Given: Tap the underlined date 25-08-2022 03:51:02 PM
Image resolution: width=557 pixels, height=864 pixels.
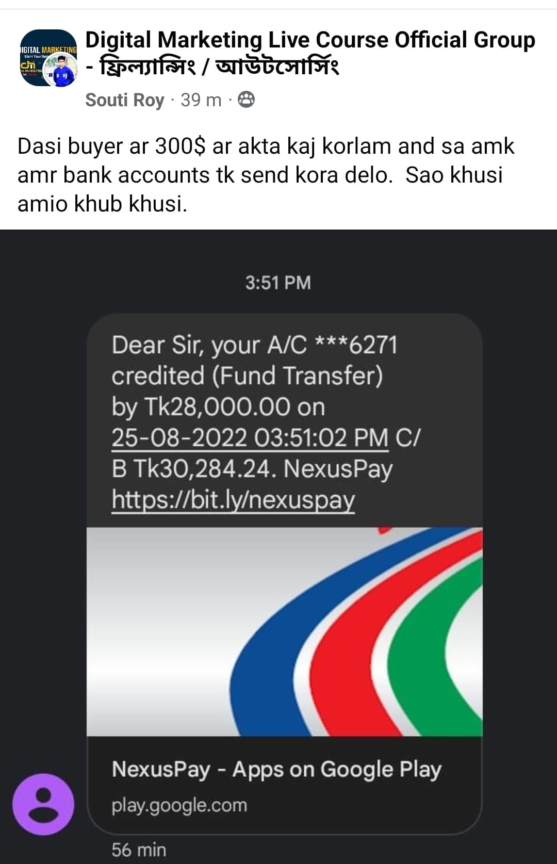Looking at the screenshot, I should pyautogui.click(x=250, y=438).
